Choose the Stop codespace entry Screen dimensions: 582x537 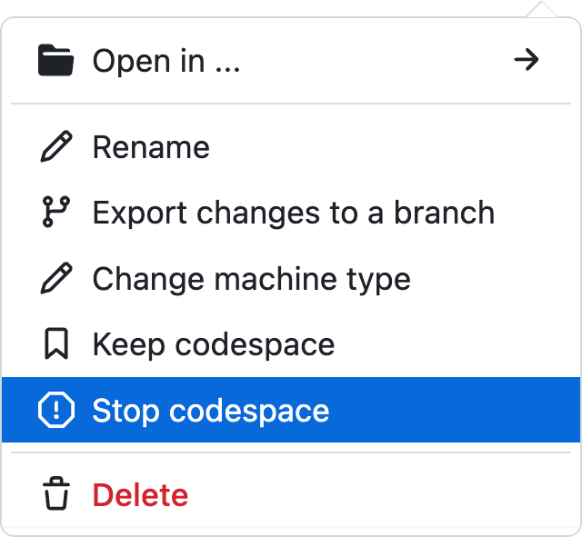coord(211,411)
